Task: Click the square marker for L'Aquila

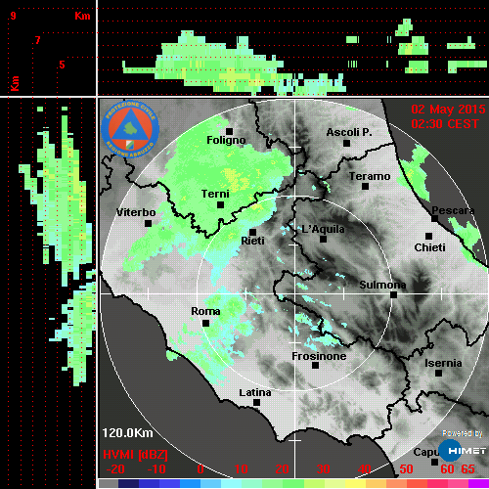Action: [x=323, y=240]
